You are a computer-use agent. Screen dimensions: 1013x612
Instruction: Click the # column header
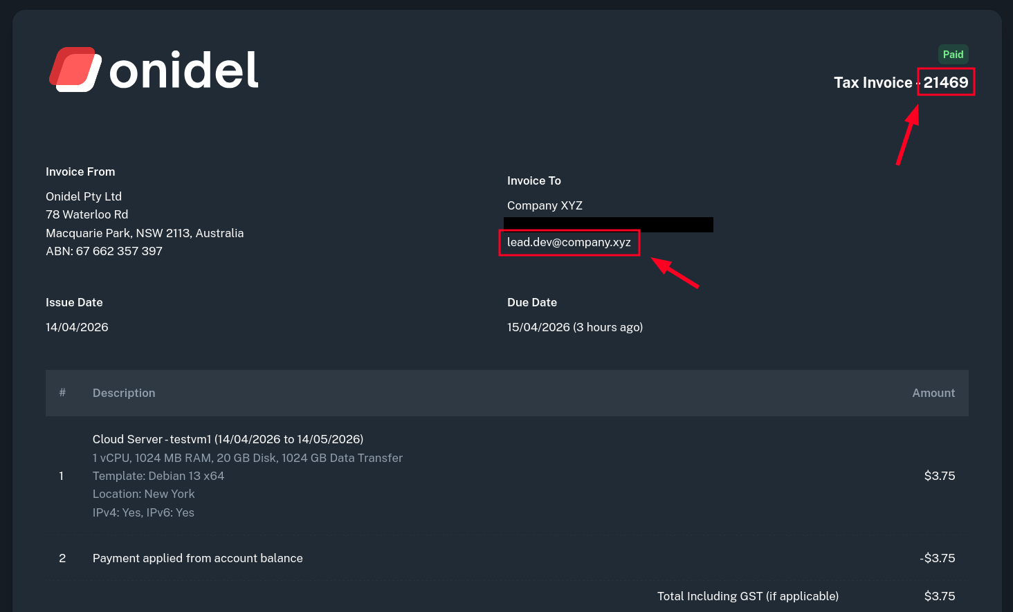tap(62, 393)
